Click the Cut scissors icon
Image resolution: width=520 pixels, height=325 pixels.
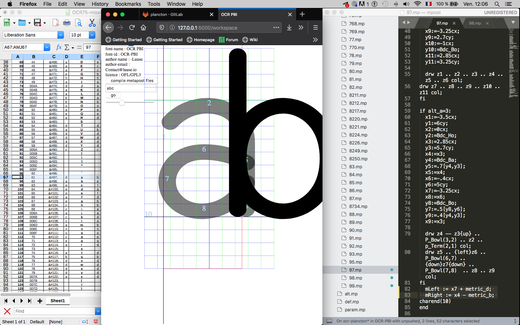(92, 23)
